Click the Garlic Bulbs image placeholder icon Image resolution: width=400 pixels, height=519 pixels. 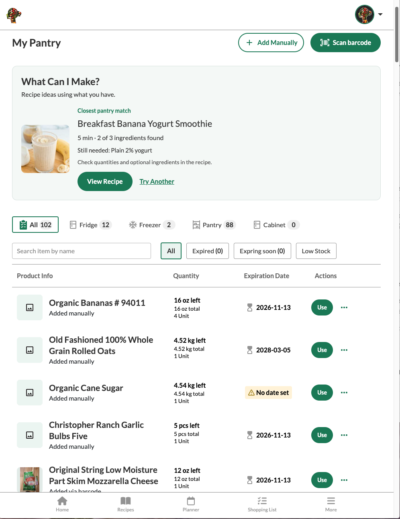[30, 435]
